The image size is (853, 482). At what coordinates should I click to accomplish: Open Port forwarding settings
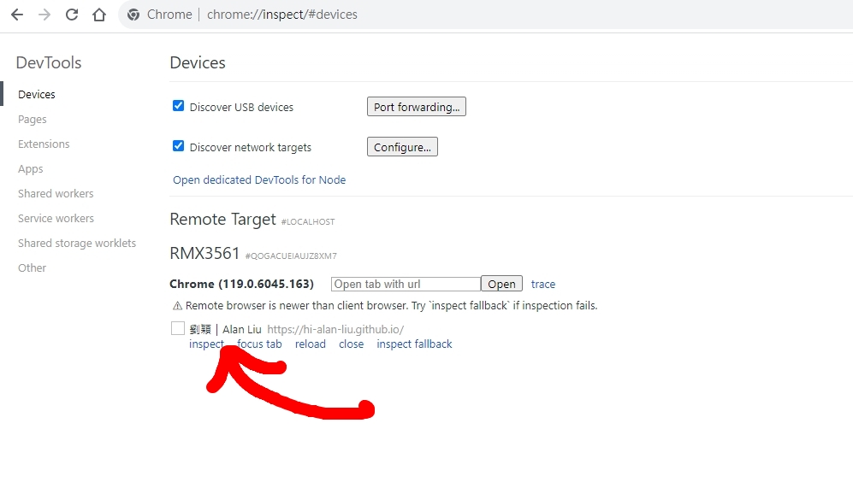(x=416, y=107)
